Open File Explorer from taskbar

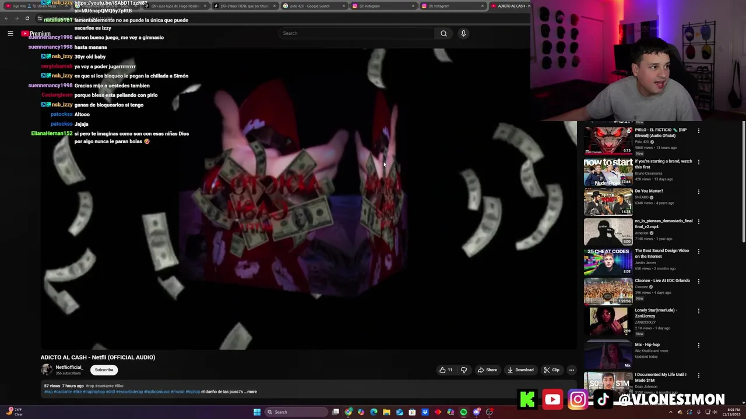[x=386, y=412]
